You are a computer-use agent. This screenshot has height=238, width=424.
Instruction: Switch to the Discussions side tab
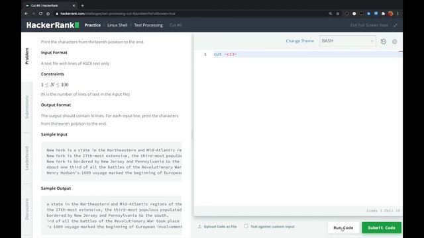pyautogui.click(x=26, y=210)
